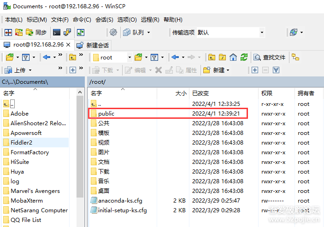The height and width of the screenshot is (227, 324).
Task: Click the 查找文件 find files button
Action: [x=270, y=57]
